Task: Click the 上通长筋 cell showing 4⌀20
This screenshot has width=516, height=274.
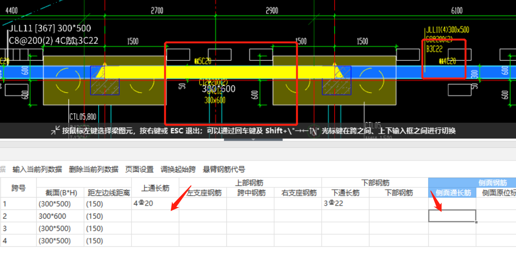Action: (x=155, y=203)
